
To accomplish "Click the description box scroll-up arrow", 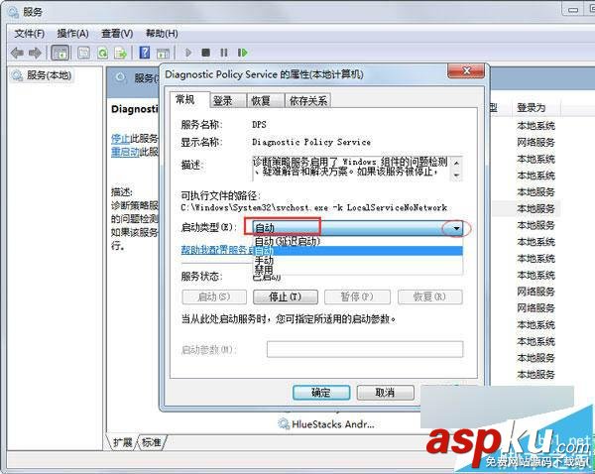I will point(457,163).
